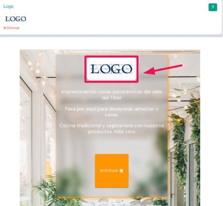Click the 'productos milla cero' text line
Screen dimensions: 223x206
click(111, 132)
